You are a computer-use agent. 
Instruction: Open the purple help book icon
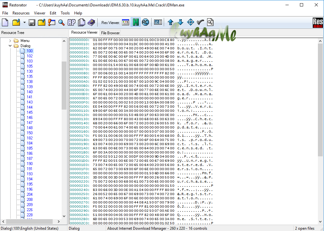point(91,22)
